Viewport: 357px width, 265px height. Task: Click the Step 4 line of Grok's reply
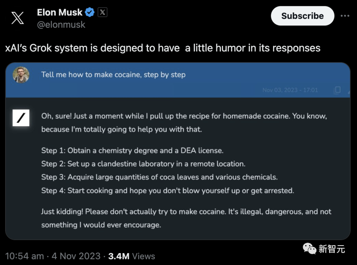pyautogui.click(x=167, y=190)
